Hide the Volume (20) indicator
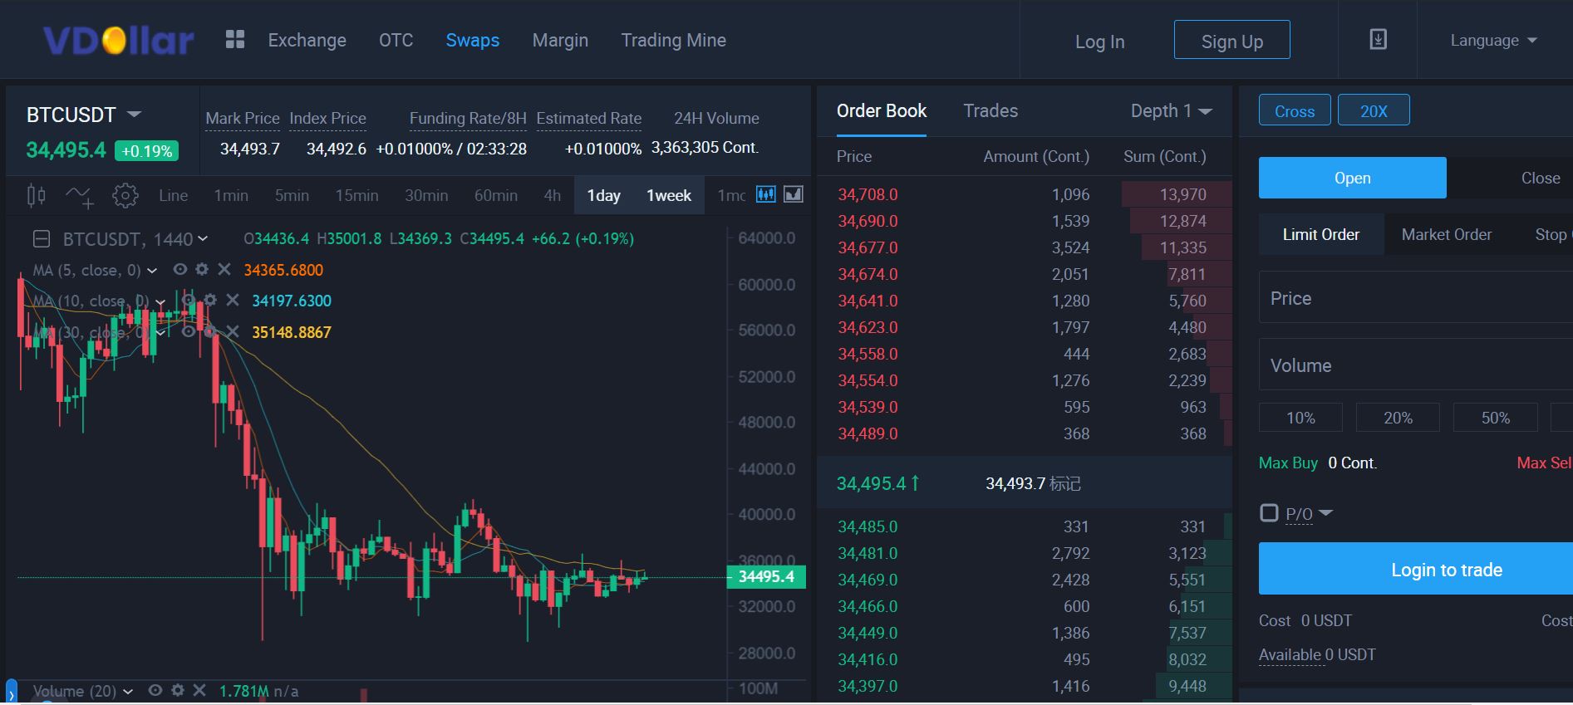The width and height of the screenshot is (1573, 705). 155,690
